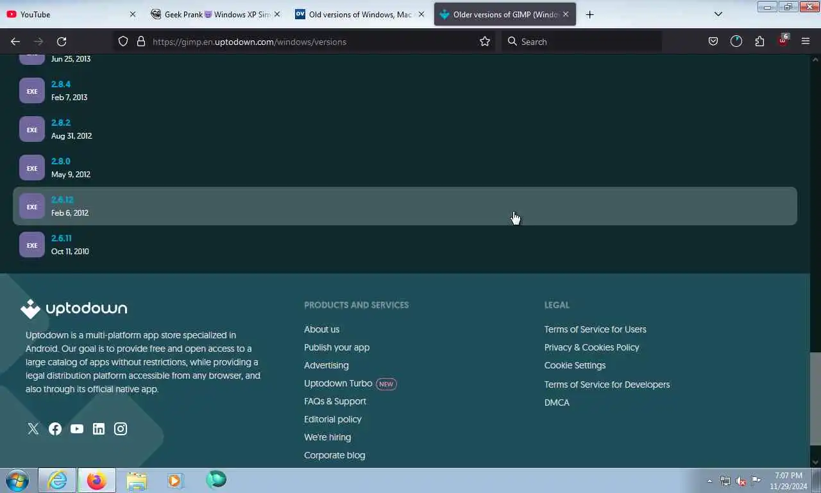
Task: Switch to the YouTube tab
Action: tap(71, 14)
